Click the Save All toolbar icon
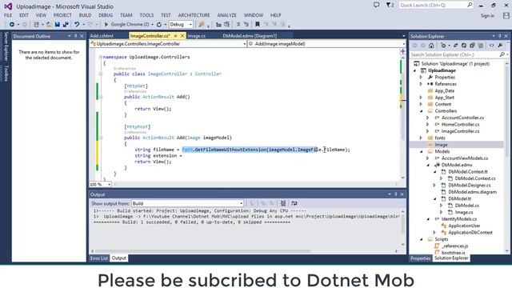This screenshot has height=288, width=512. click(66, 25)
